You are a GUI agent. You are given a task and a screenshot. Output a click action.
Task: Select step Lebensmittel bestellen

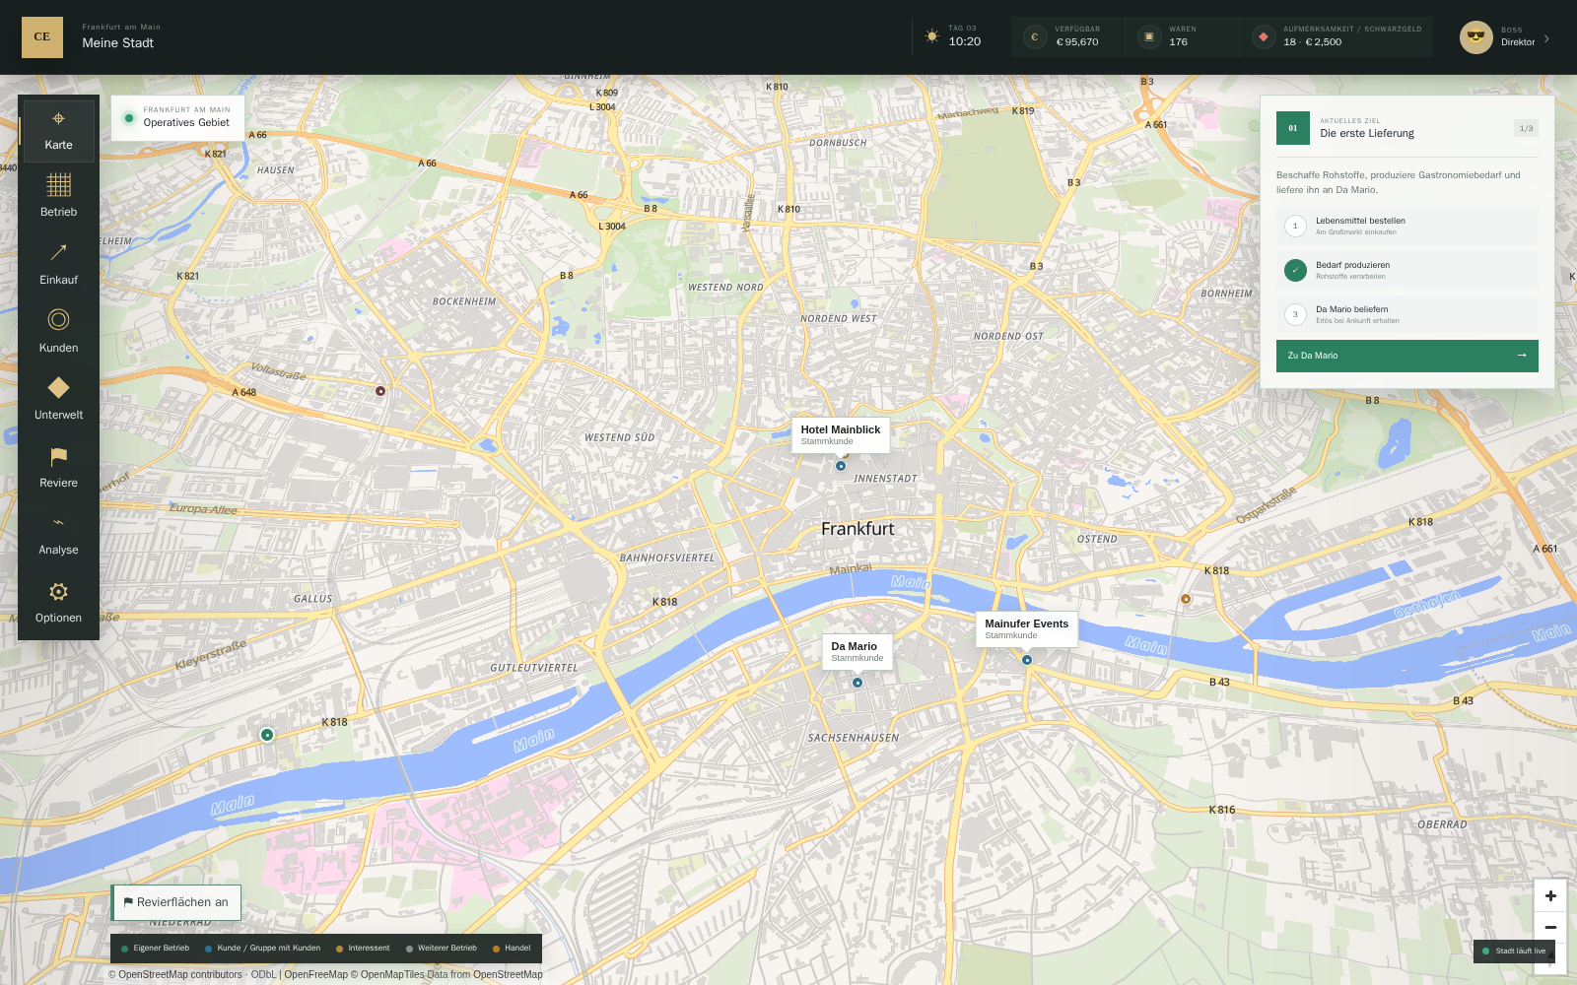(1406, 226)
